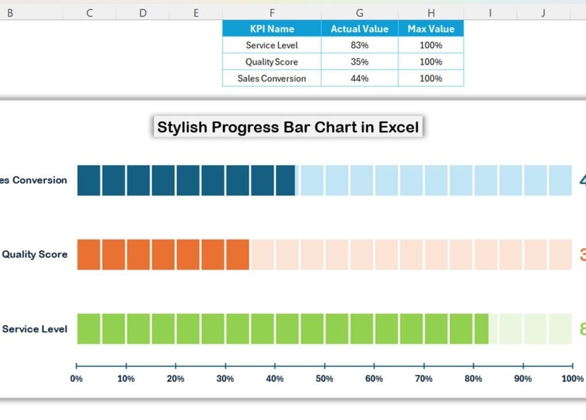
Task: Select column G header
Action: point(360,12)
